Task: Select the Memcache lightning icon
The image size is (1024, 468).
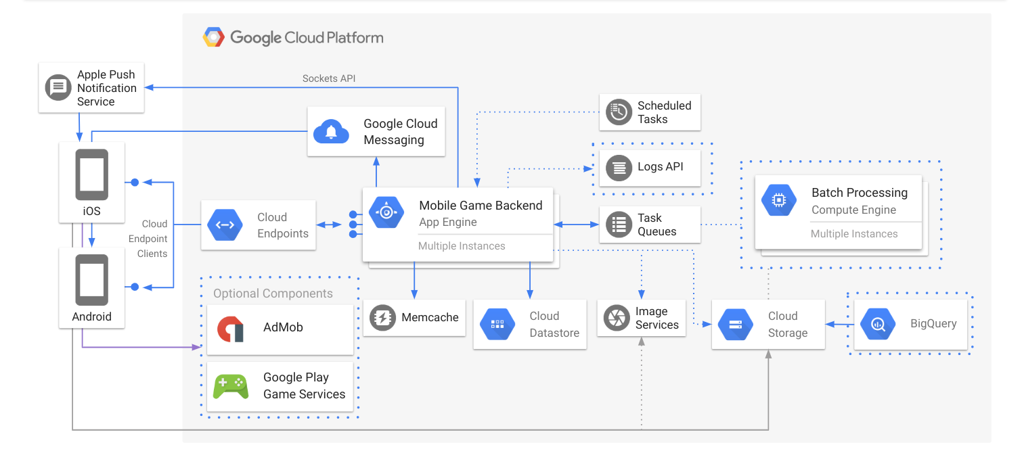Action: pos(383,317)
